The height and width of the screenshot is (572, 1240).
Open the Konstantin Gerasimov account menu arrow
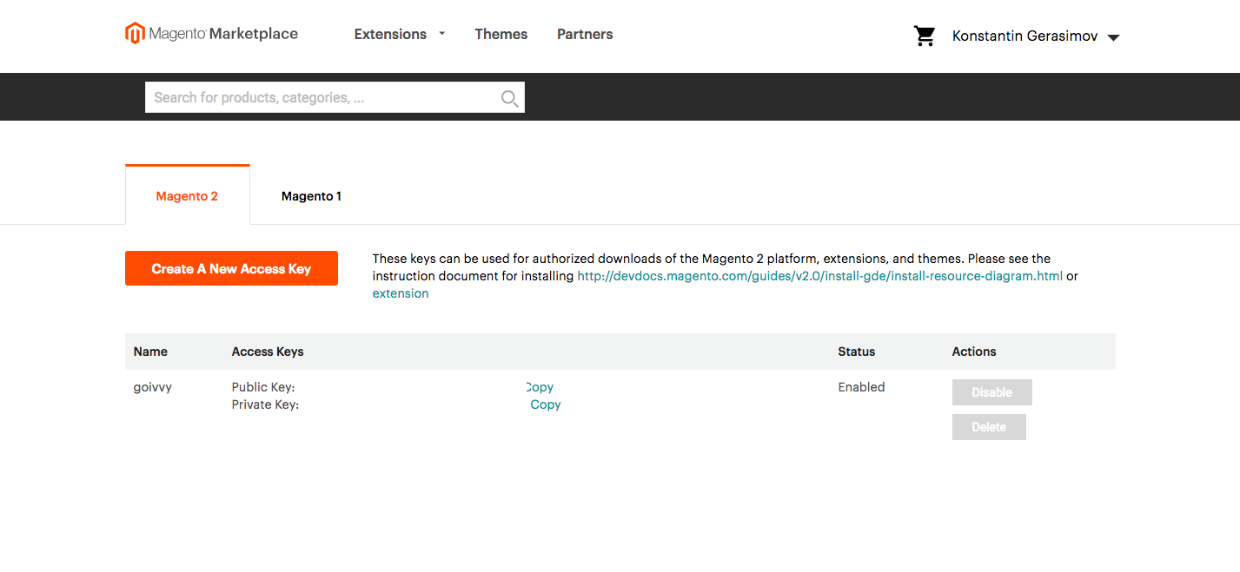coord(1113,37)
